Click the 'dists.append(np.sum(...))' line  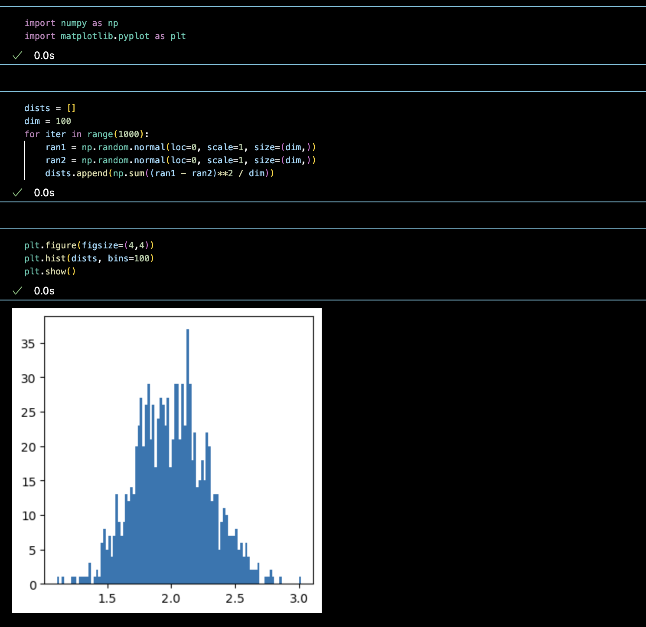click(160, 173)
